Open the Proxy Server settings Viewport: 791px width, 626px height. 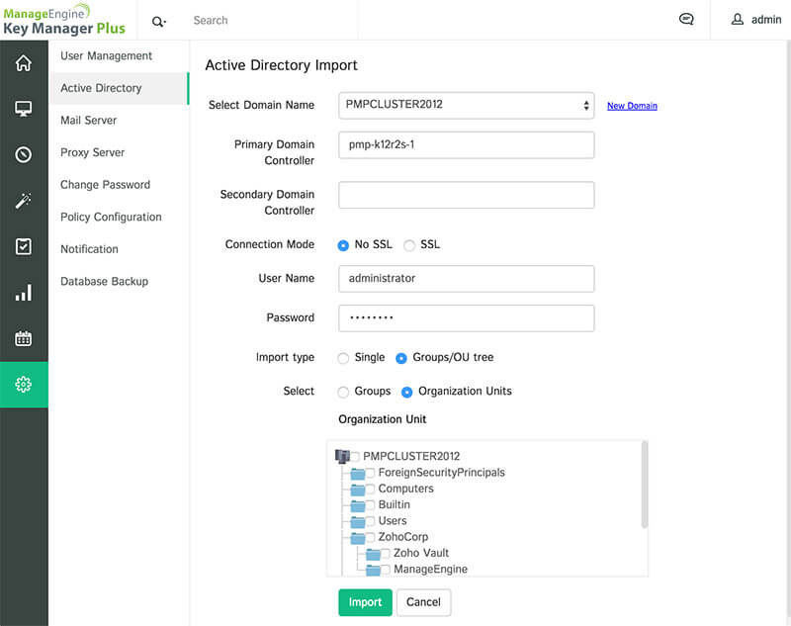click(x=92, y=152)
